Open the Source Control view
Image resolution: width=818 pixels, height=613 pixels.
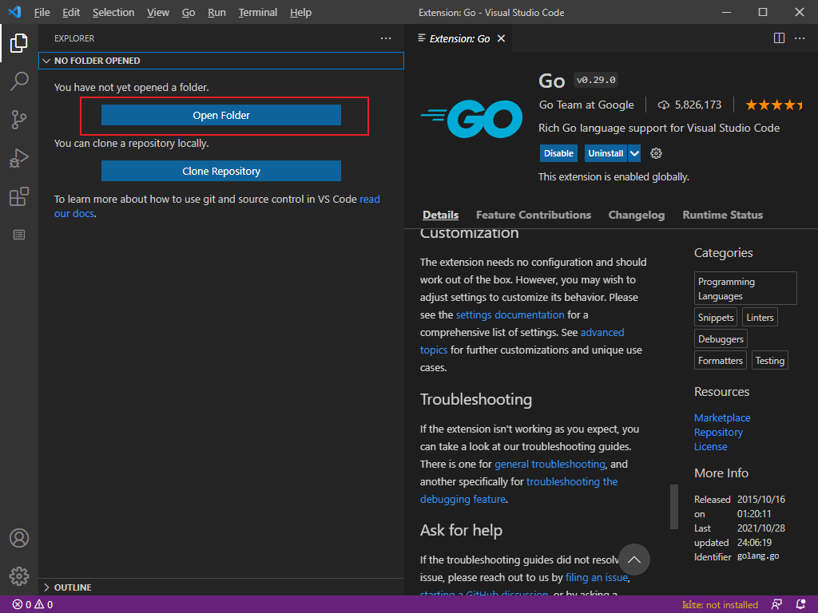[x=19, y=120]
